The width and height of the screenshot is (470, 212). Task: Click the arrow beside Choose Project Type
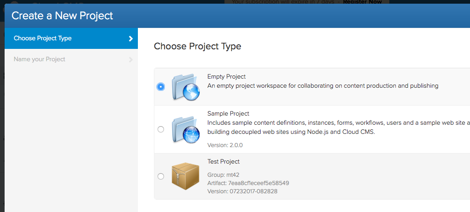click(x=131, y=38)
